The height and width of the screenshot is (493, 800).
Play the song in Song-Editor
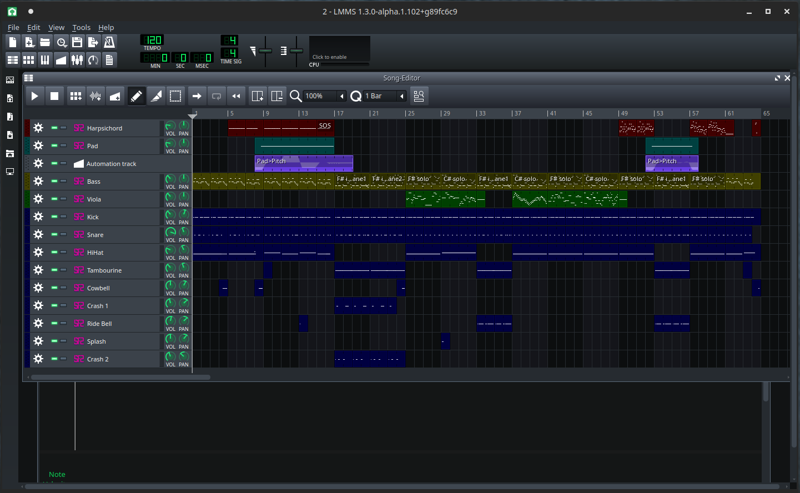click(34, 96)
